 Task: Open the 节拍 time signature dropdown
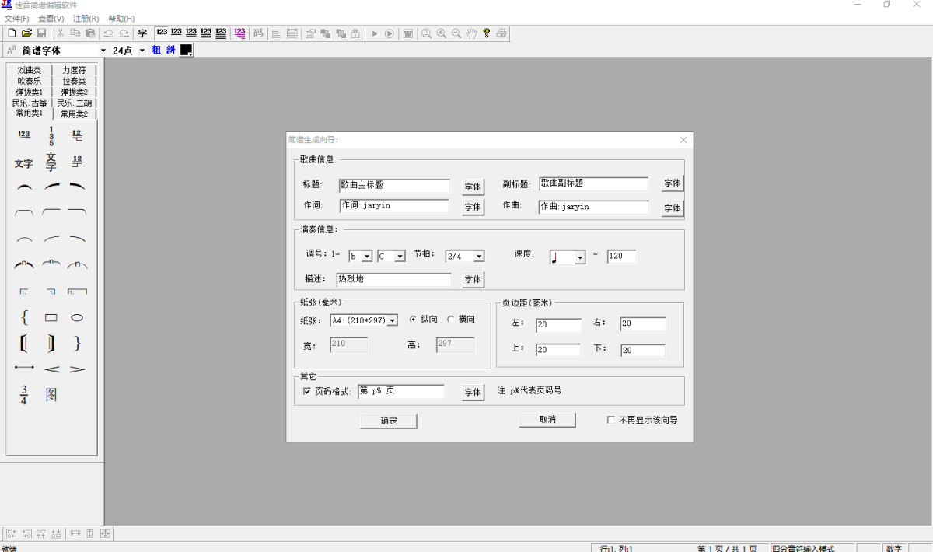coord(478,257)
